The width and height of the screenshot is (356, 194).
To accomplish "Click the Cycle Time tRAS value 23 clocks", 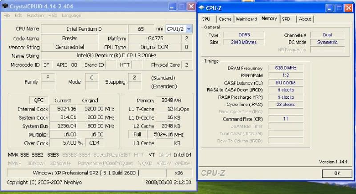I will 286,105.
